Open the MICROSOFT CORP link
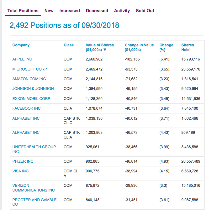Viewport: 212px width, 210px height. [27, 69]
